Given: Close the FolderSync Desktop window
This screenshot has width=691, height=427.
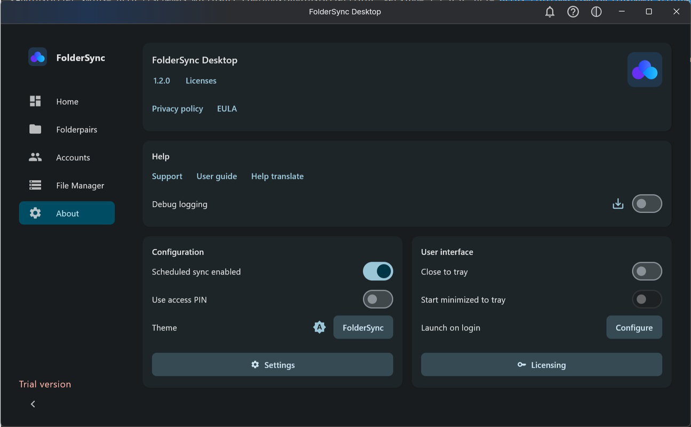Looking at the screenshot, I should point(676,12).
